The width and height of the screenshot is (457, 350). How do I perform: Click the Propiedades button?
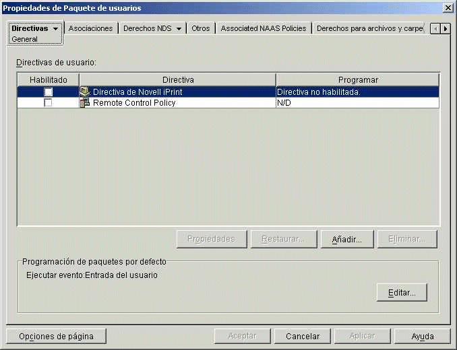[212, 239]
